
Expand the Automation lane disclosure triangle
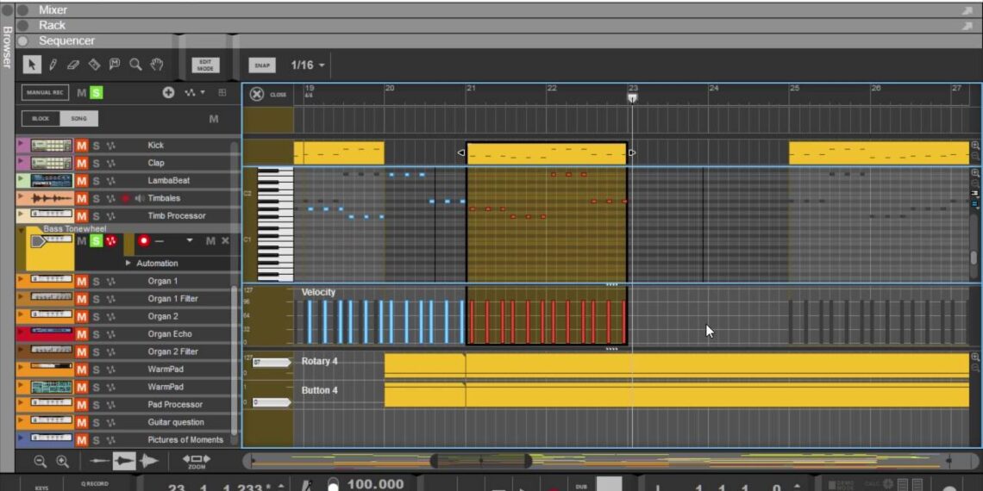(128, 264)
